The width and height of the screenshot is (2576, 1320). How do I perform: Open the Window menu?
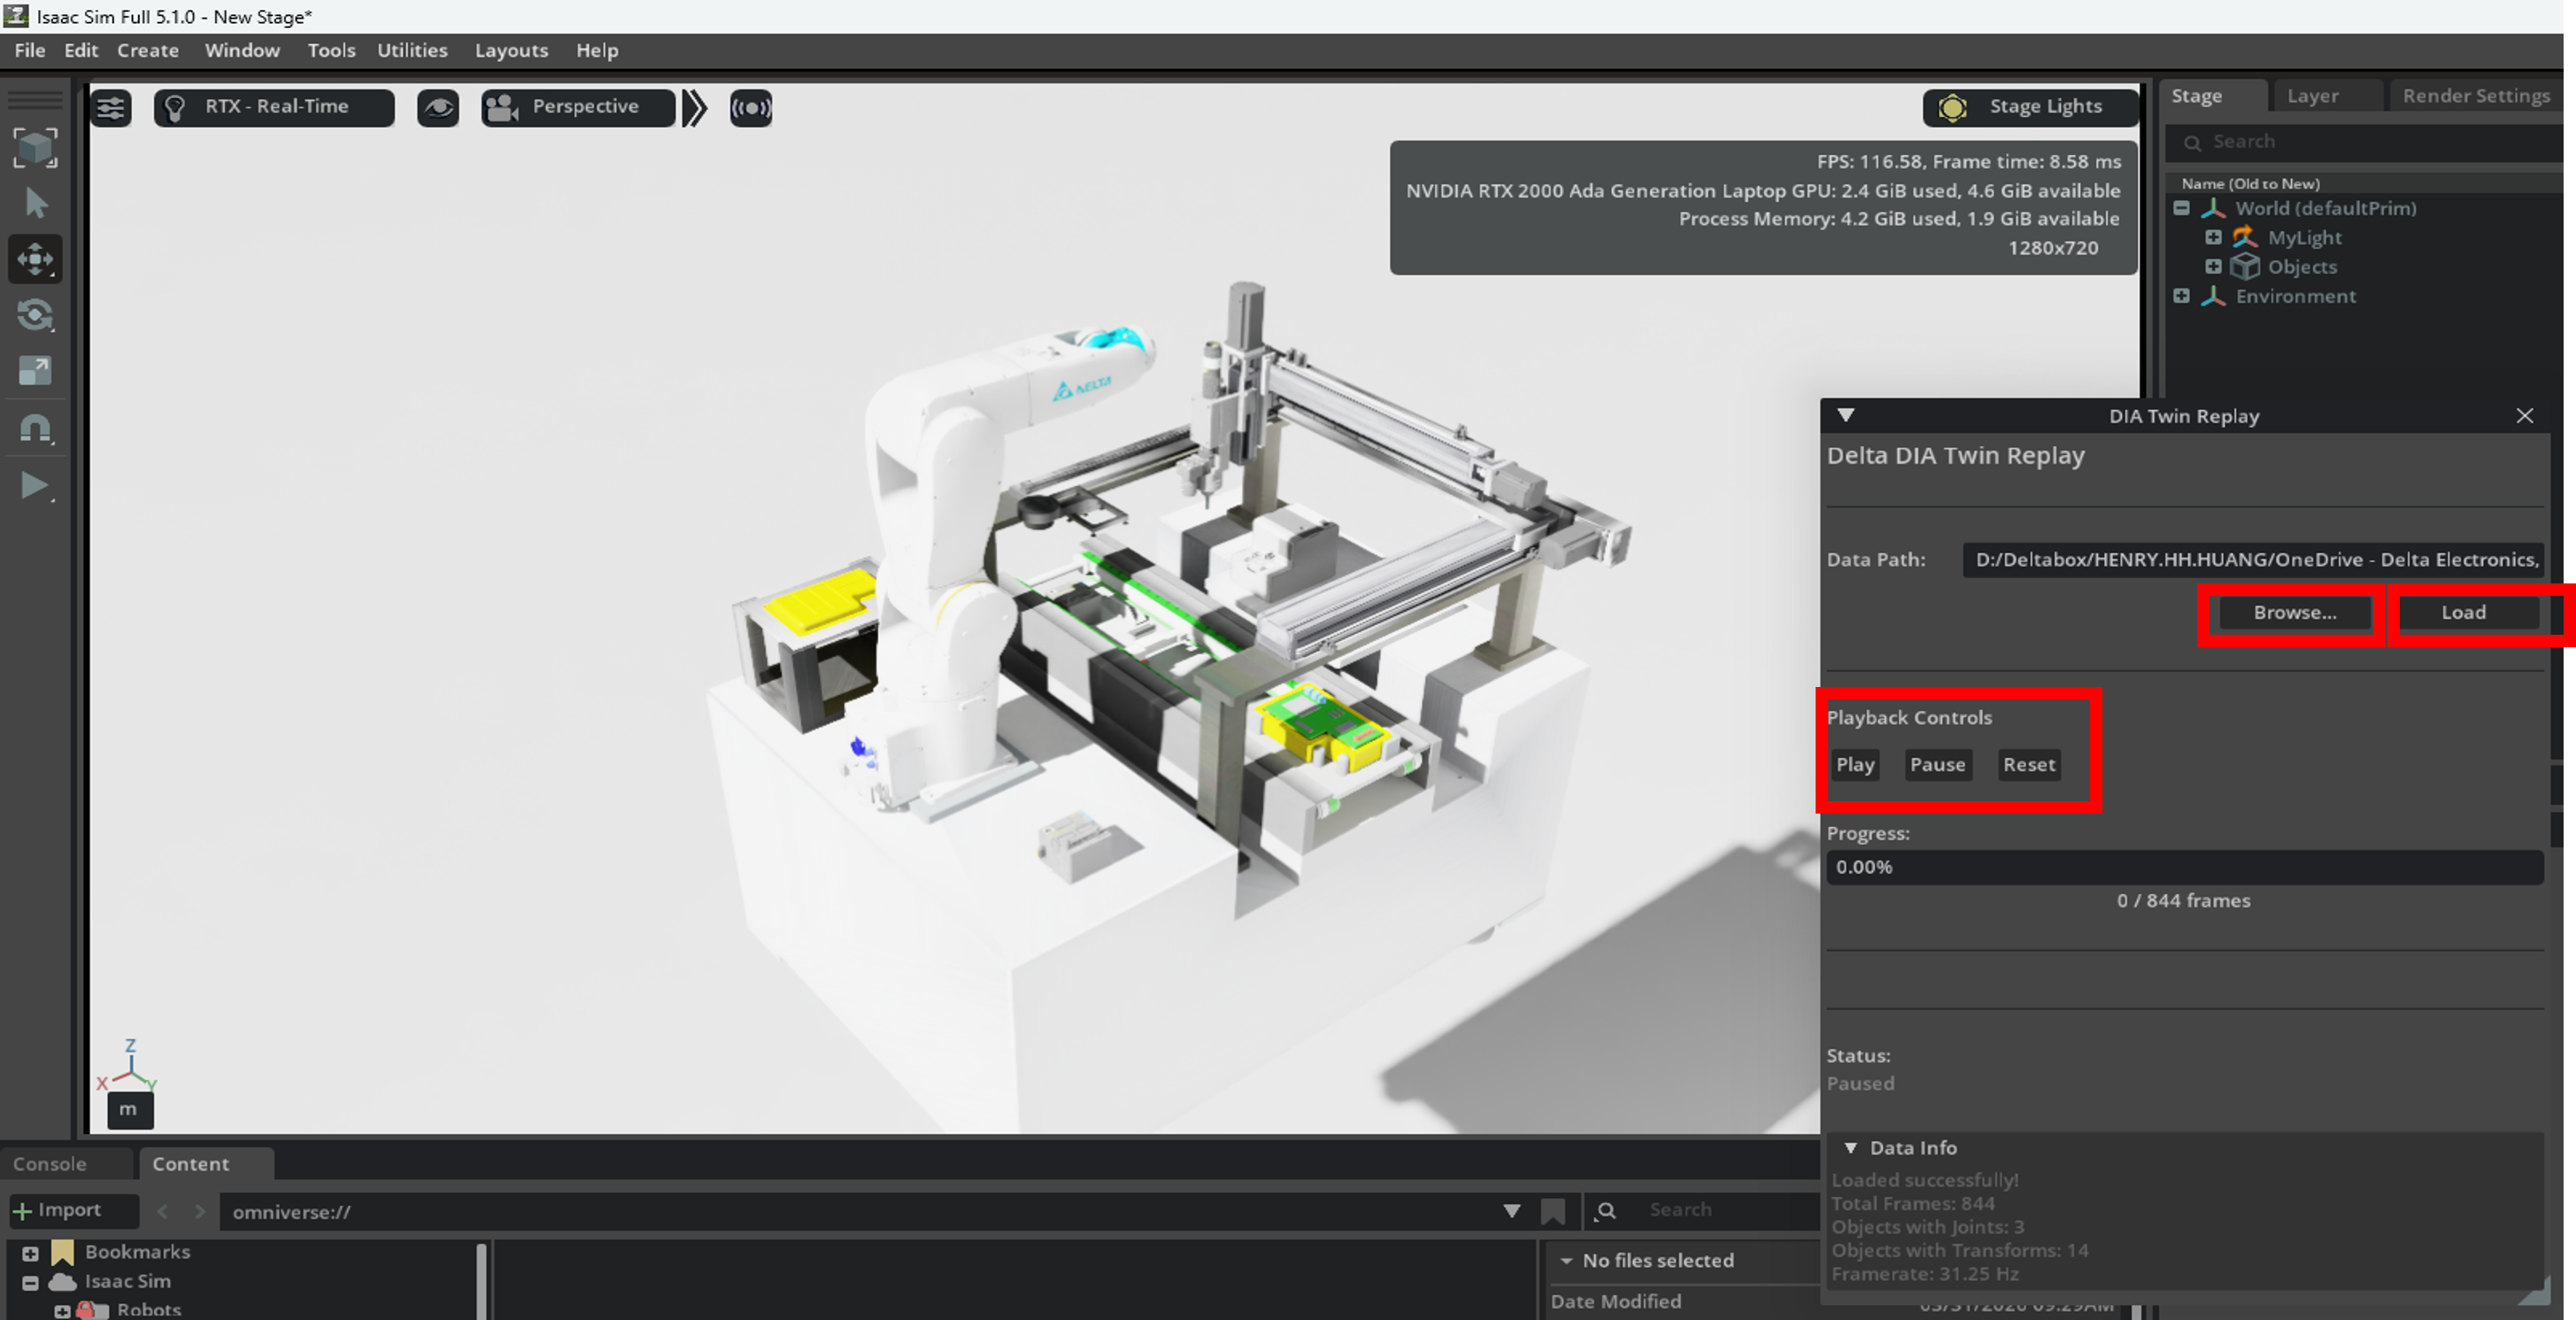click(242, 50)
